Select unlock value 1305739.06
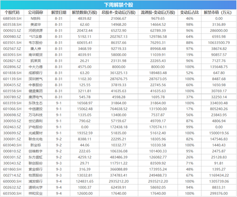 coord(219,181)
